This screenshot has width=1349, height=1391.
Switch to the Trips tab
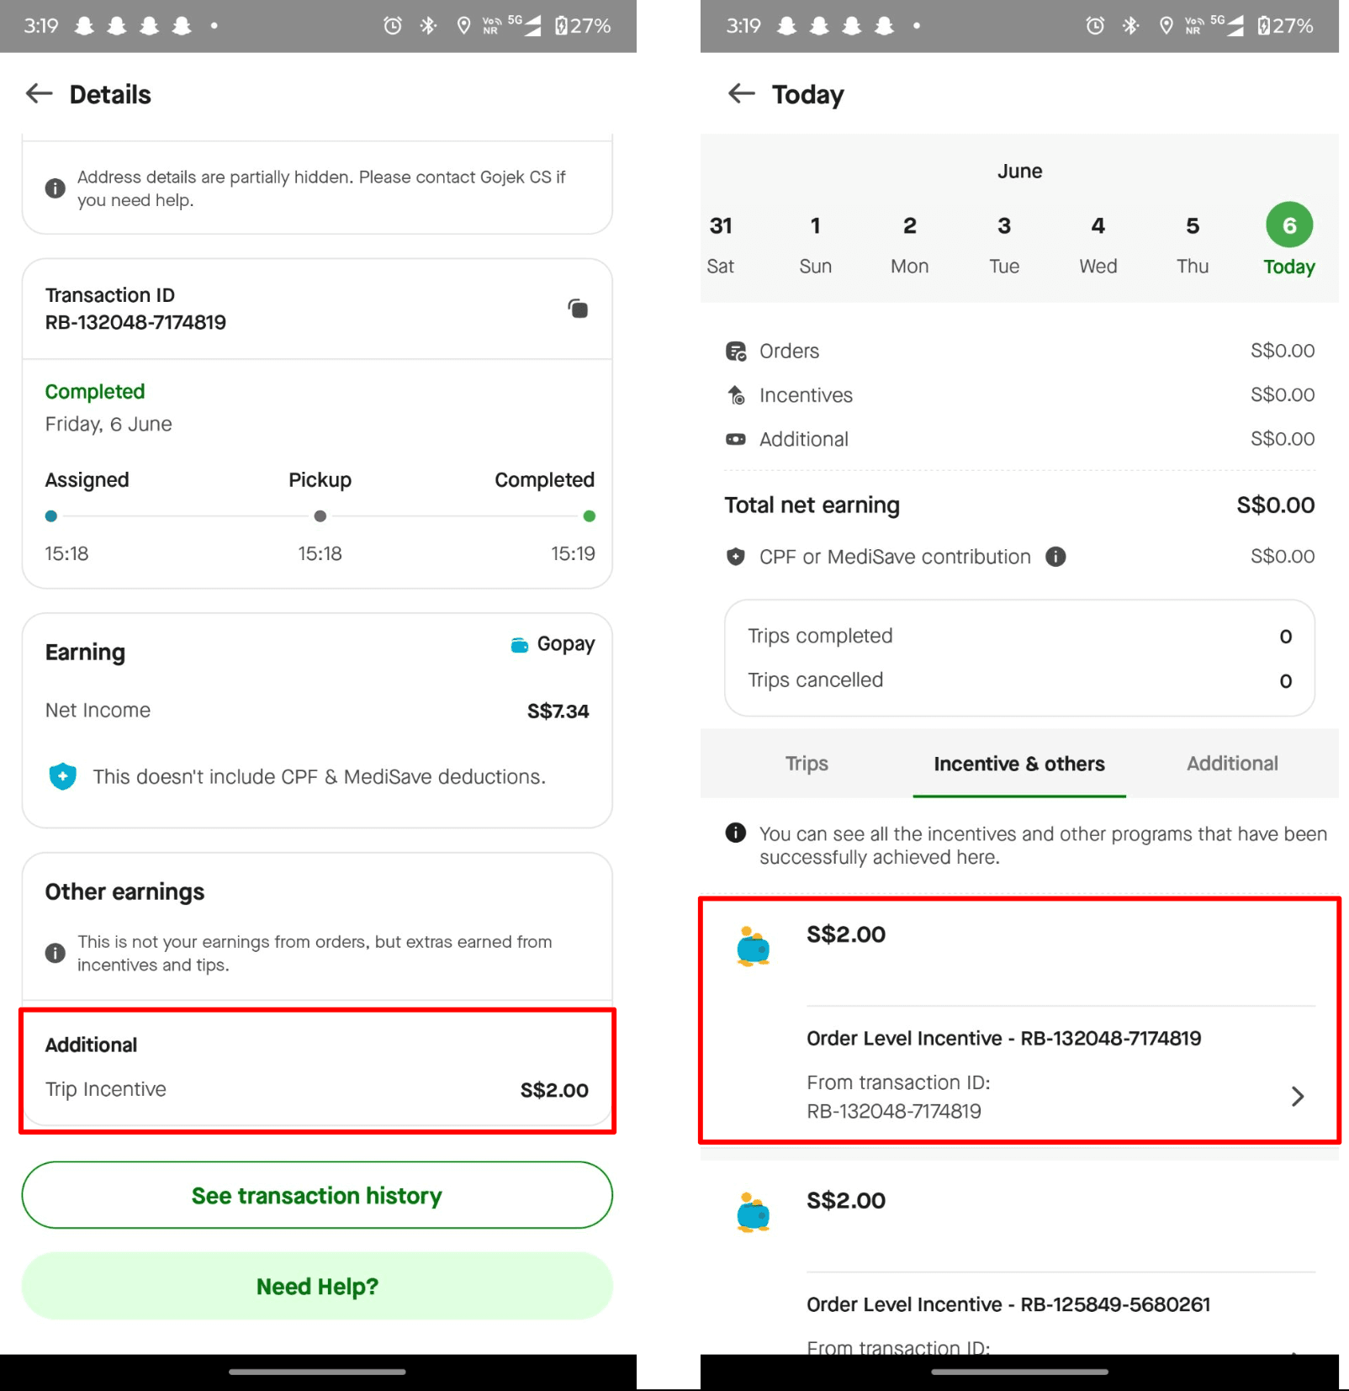click(x=807, y=764)
